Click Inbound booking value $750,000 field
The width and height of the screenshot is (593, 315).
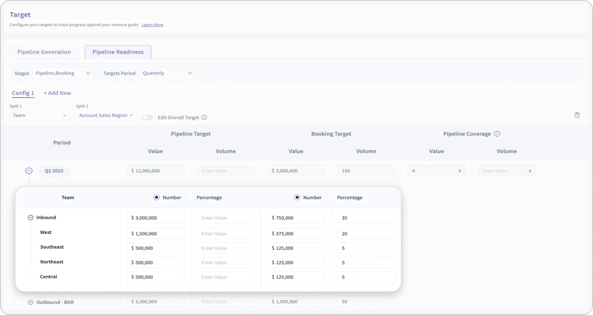[x=296, y=218]
